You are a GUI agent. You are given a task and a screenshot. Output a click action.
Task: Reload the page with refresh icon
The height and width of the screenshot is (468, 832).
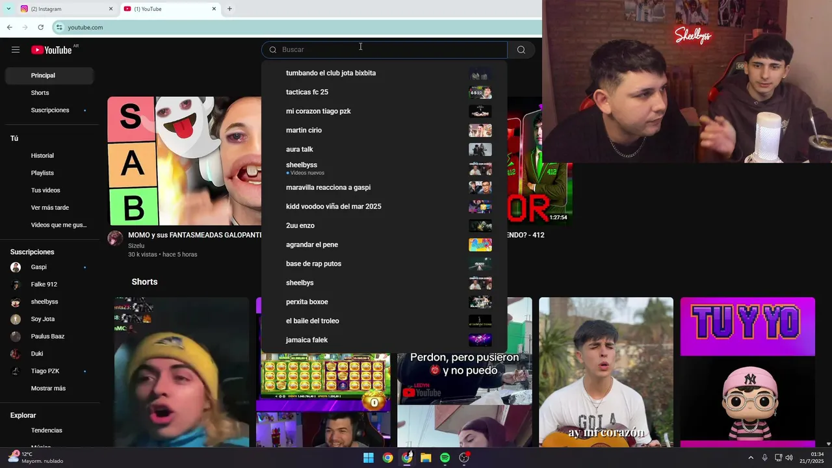pos(40,27)
